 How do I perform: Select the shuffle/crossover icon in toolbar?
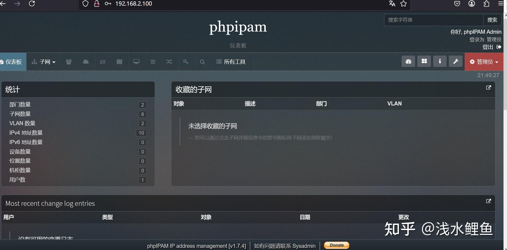pos(169,62)
